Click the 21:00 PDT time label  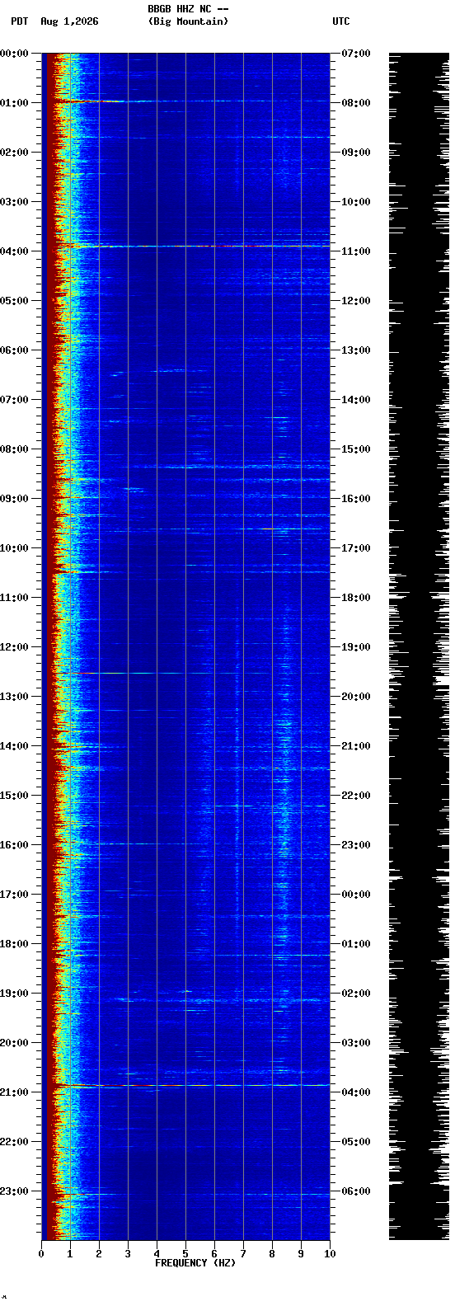[15, 1092]
